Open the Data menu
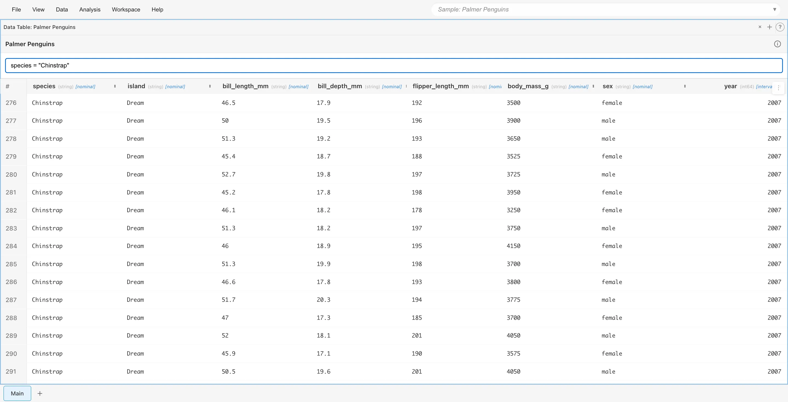Screen dimensions: 788x402 (x=62, y=10)
